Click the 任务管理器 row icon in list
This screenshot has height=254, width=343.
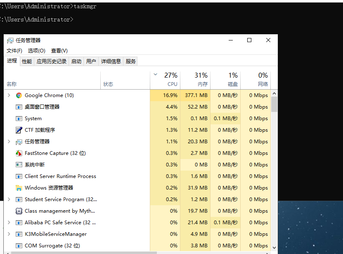19,142
